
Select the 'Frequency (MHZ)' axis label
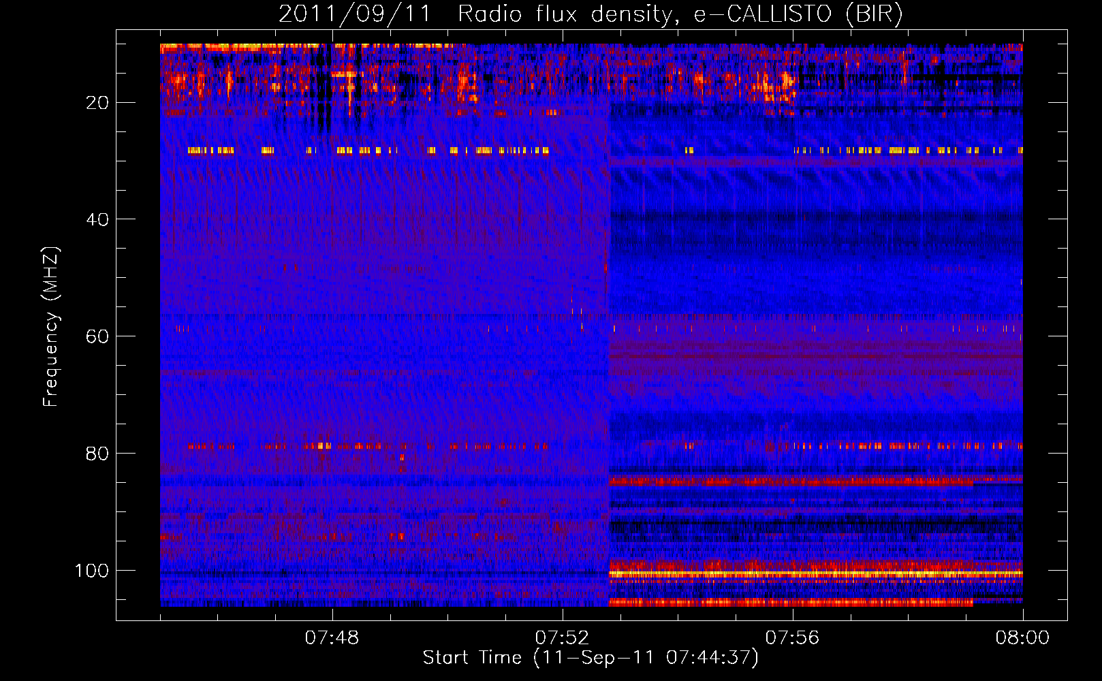coord(51,326)
